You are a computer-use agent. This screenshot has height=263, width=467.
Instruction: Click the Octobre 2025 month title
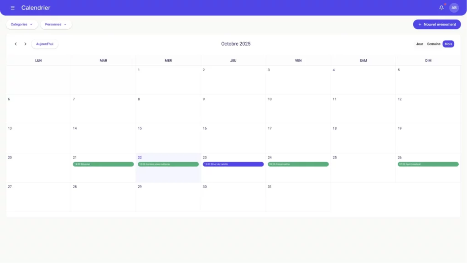pos(236,44)
